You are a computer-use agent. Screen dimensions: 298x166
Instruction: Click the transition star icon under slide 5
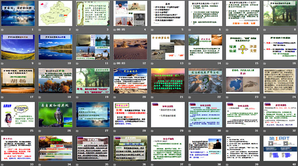pos(152,30)
